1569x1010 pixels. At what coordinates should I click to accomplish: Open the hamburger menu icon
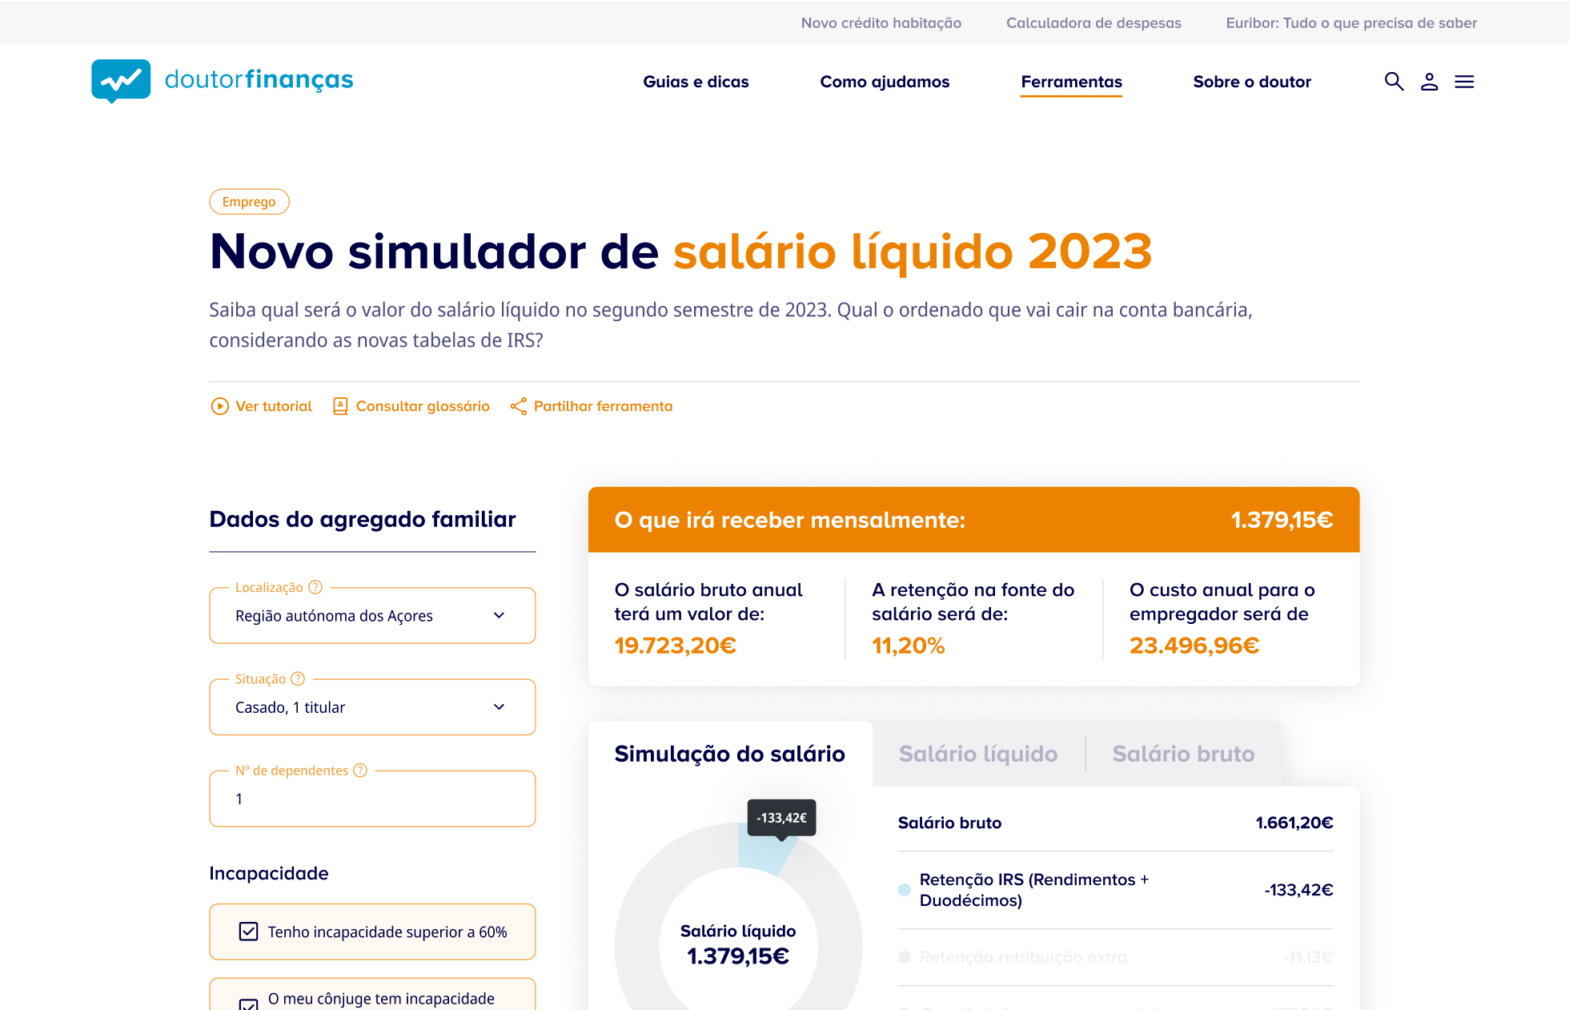1464,82
